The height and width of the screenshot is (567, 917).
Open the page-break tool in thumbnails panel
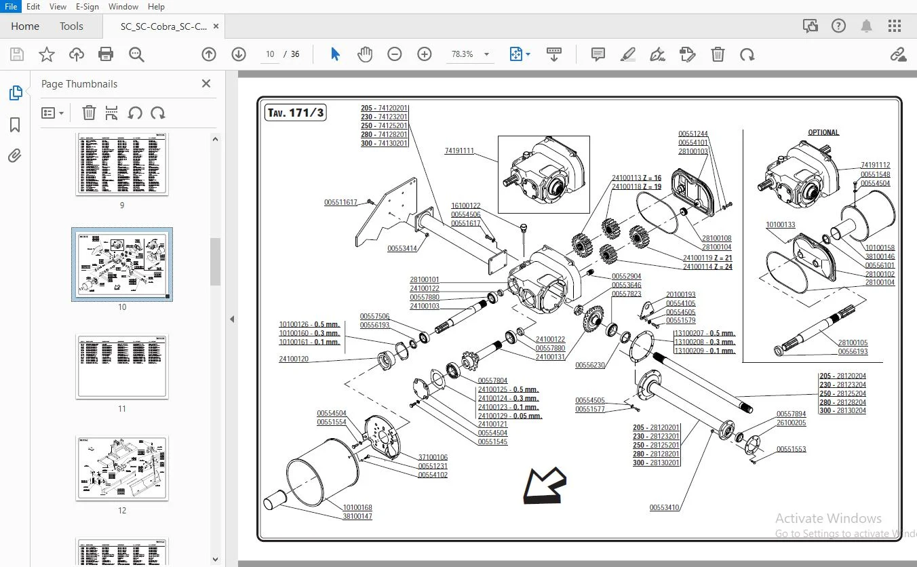(x=112, y=113)
